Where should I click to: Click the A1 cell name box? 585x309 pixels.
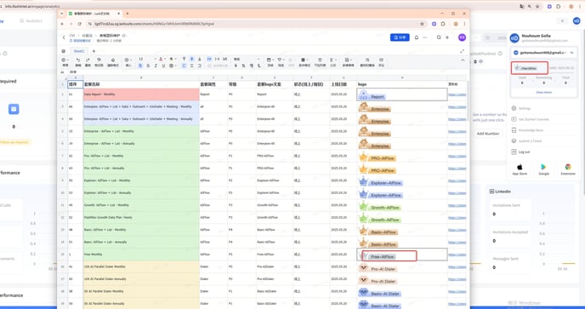pyautogui.click(x=63, y=72)
